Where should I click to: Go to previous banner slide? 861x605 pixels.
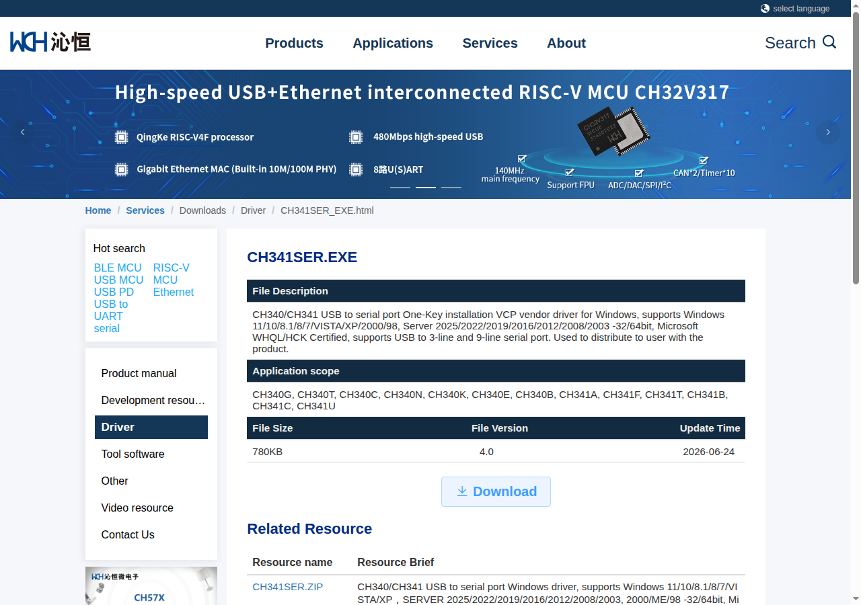22,132
